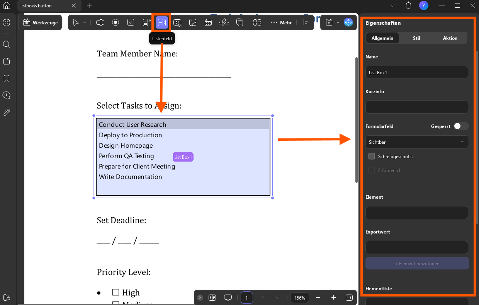Click the Name input field
This screenshot has height=305, width=479.
coord(417,72)
